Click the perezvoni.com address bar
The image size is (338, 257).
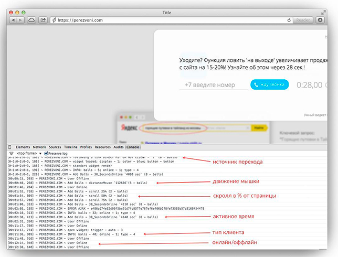pos(172,20)
